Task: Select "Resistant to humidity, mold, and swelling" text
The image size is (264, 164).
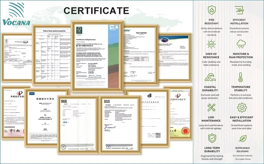Action: [x=241, y=63]
